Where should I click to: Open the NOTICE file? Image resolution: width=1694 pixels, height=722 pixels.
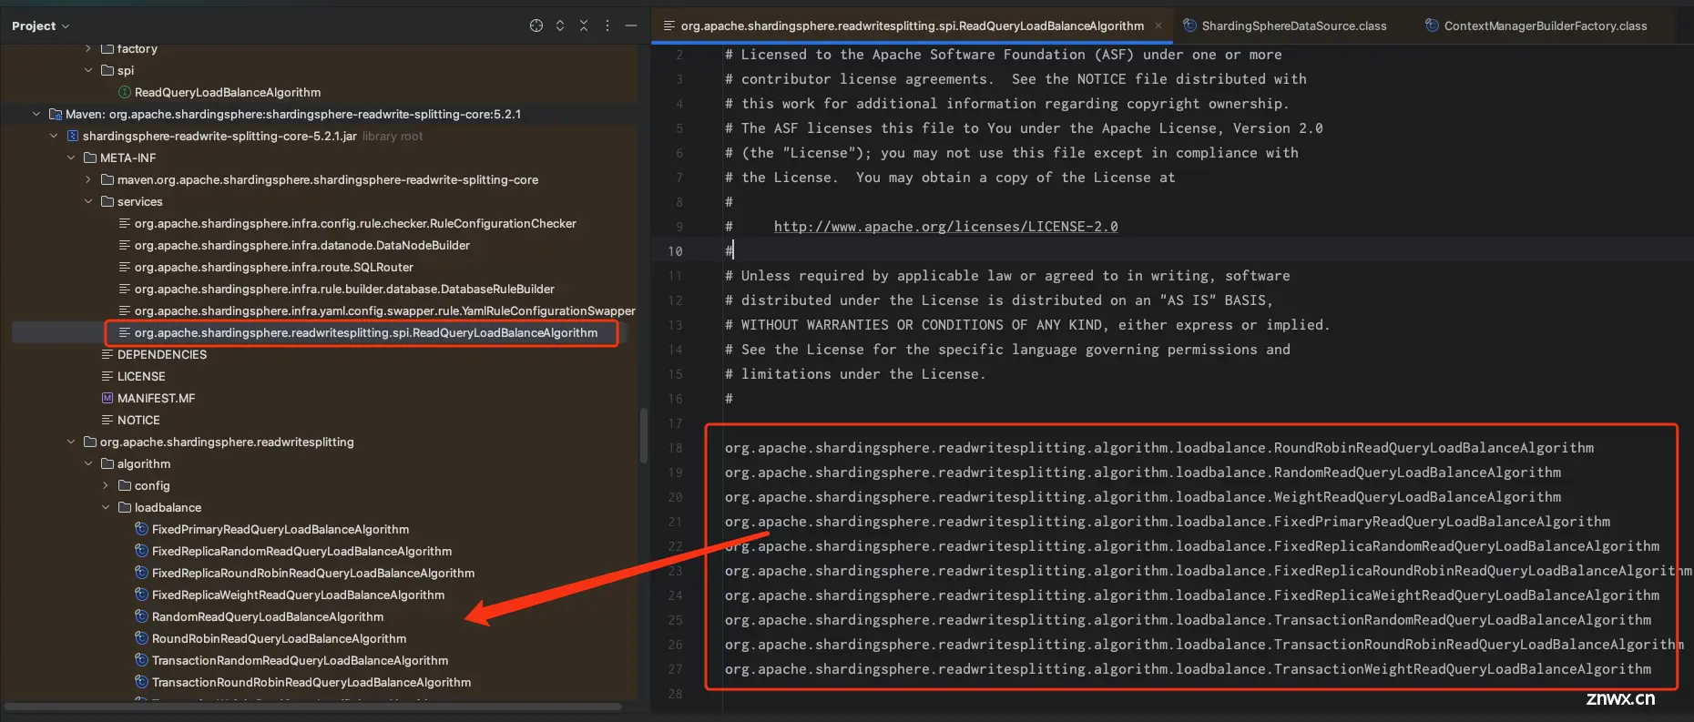click(x=138, y=420)
